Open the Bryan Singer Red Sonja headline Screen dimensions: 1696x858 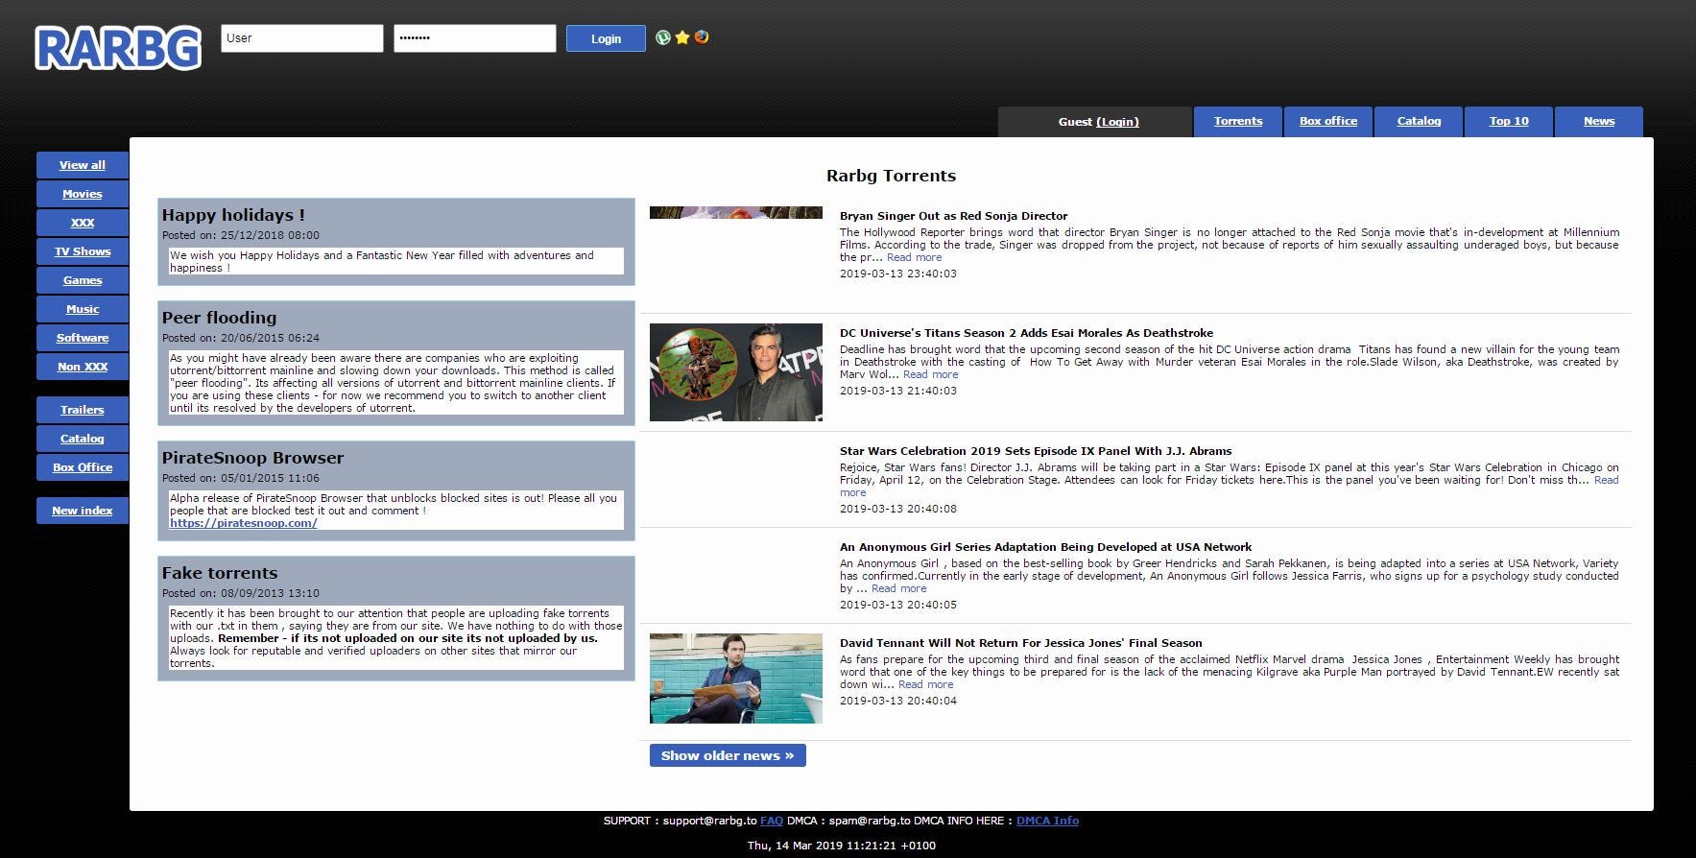(x=953, y=216)
